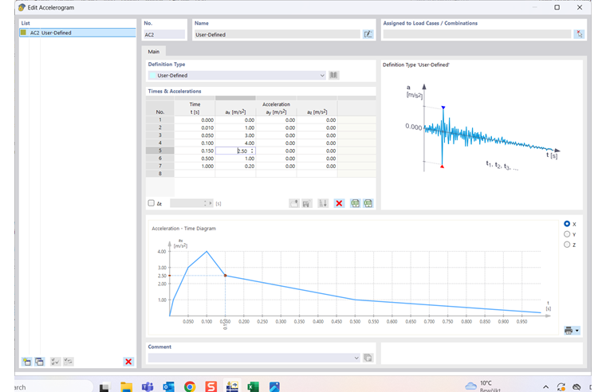This screenshot has width=606, height=392.
Task: Open Microsoft Teams from the taskbar
Action: (148, 386)
